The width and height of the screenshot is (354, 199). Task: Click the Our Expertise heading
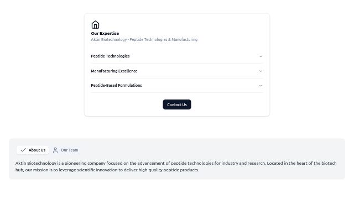pos(105,33)
